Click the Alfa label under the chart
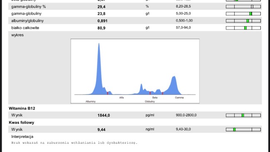This screenshot has width=270, height=152. click(x=121, y=98)
